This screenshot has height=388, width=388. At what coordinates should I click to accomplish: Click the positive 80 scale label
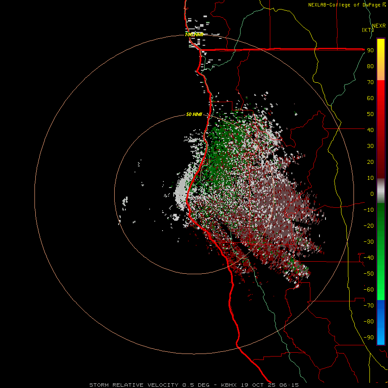[x=370, y=66]
